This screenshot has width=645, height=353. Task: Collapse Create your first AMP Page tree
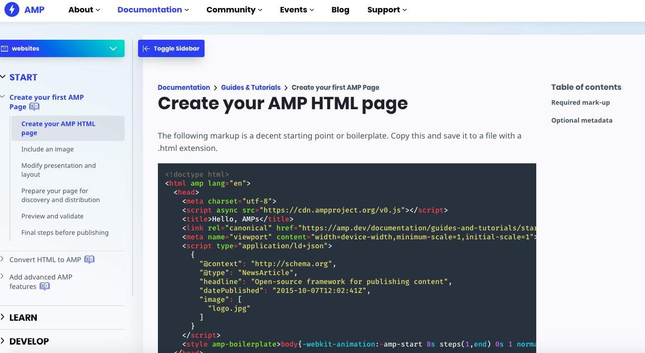click(x=3, y=97)
